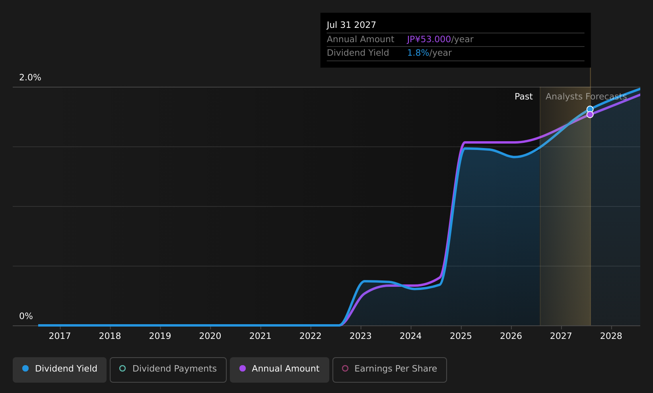Click the 2028 x-axis label

611,336
